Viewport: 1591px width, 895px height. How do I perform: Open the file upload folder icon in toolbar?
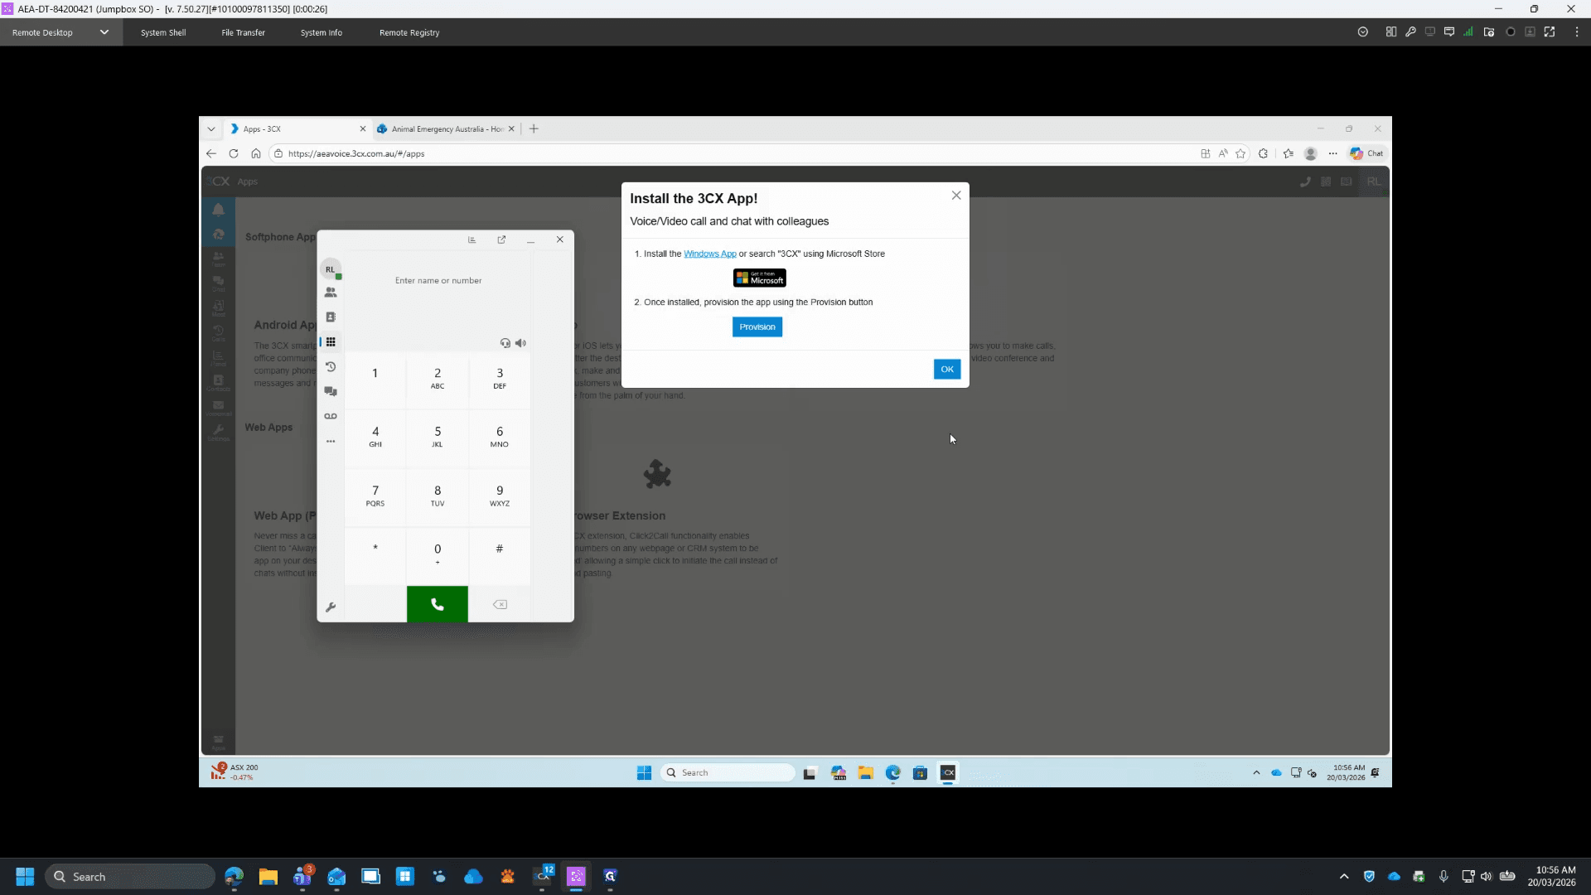pos(1489,32)
